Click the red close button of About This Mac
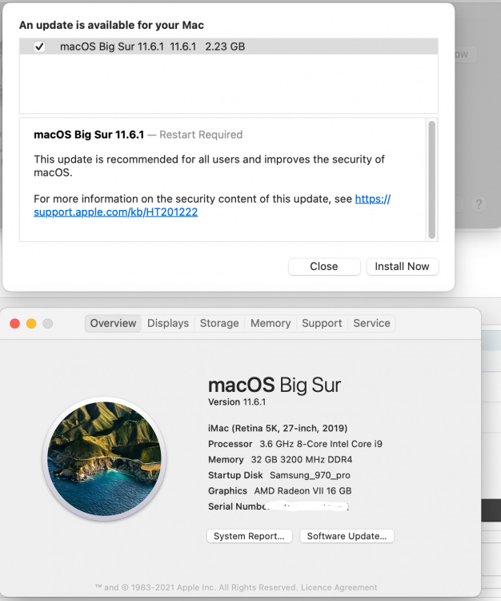The width and height of the screenshot is (501, 601). pos(15,324)
